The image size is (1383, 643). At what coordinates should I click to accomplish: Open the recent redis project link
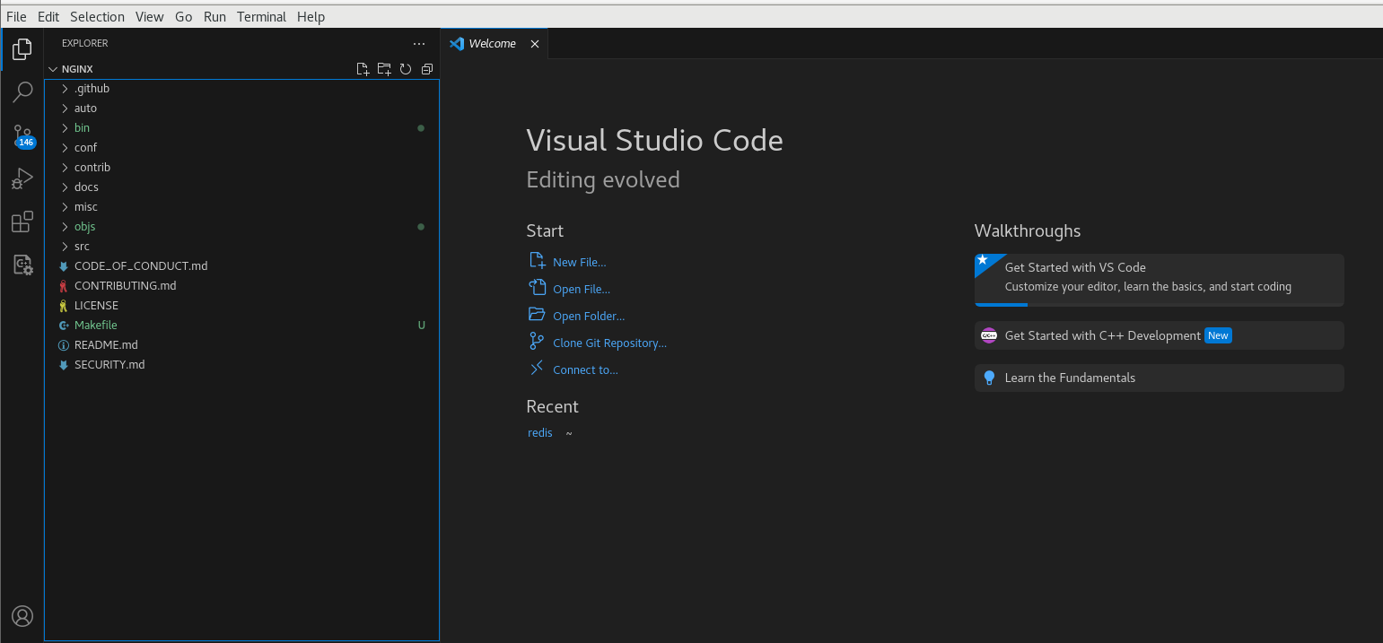tap(540, 433)
